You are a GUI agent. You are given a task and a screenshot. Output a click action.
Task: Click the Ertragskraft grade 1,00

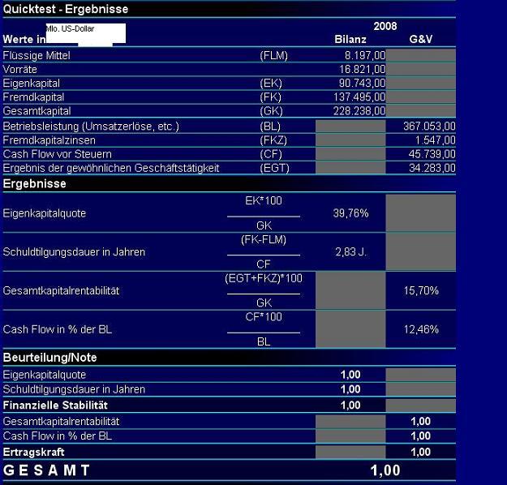pyautogui.click(x=421, y=452)
